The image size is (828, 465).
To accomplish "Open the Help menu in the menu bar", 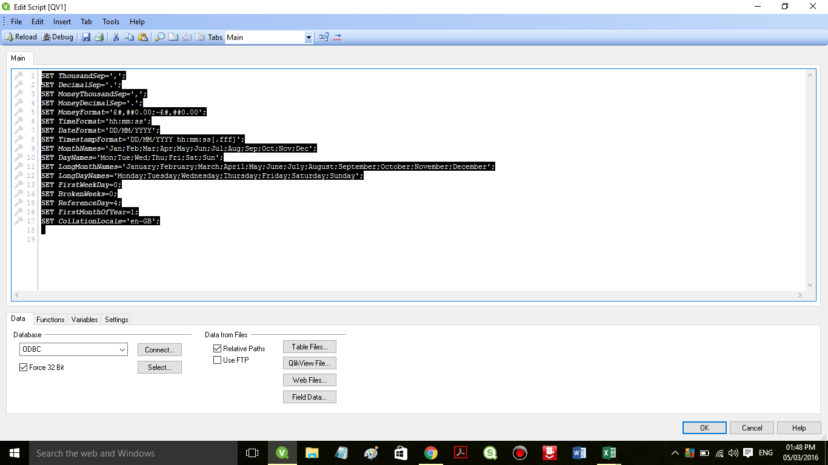I will (137, 22).
